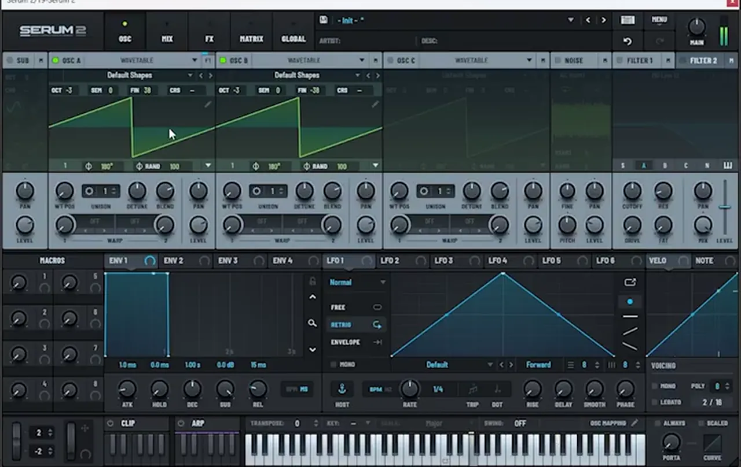
Task: Save the preset with the floppy disk icon
Action: point(324,20)
